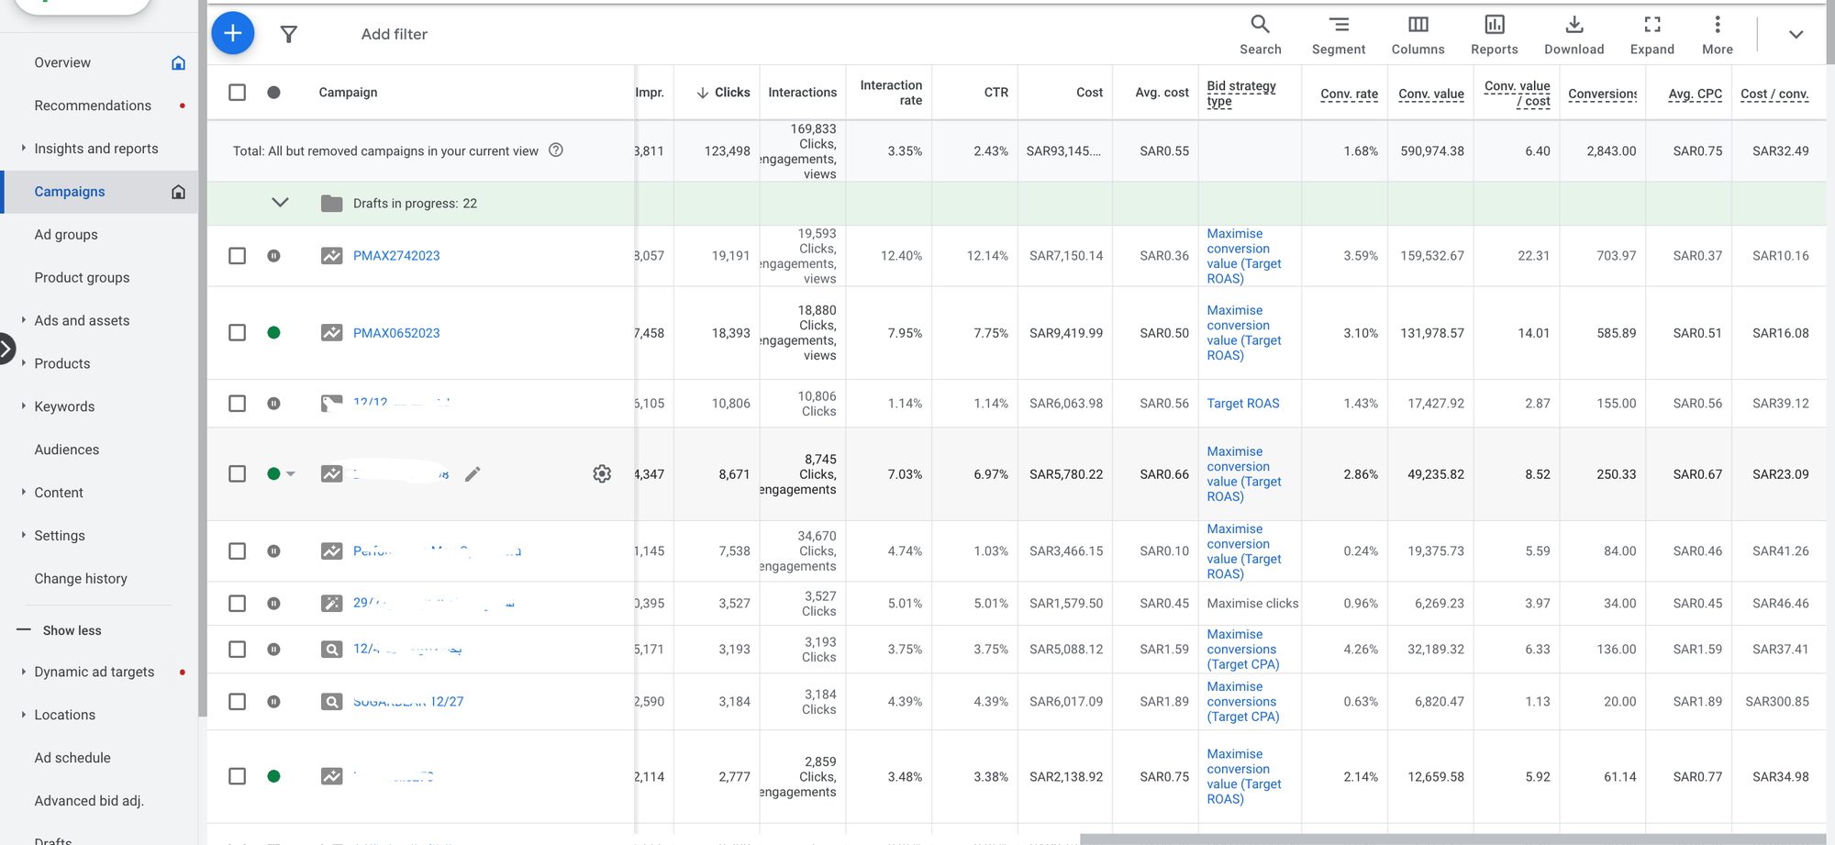Viewport: 1835px width, 845px height.
Task: Open the Columns customization icon
Action: click(x=1418, y=35)
